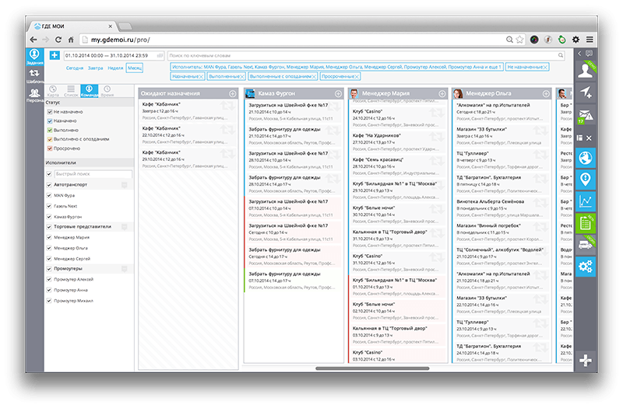Toggle the select-all checkbox beside quick search
Image resolution: width=623 pixels, height=408 pixels.
coord(49,173)
